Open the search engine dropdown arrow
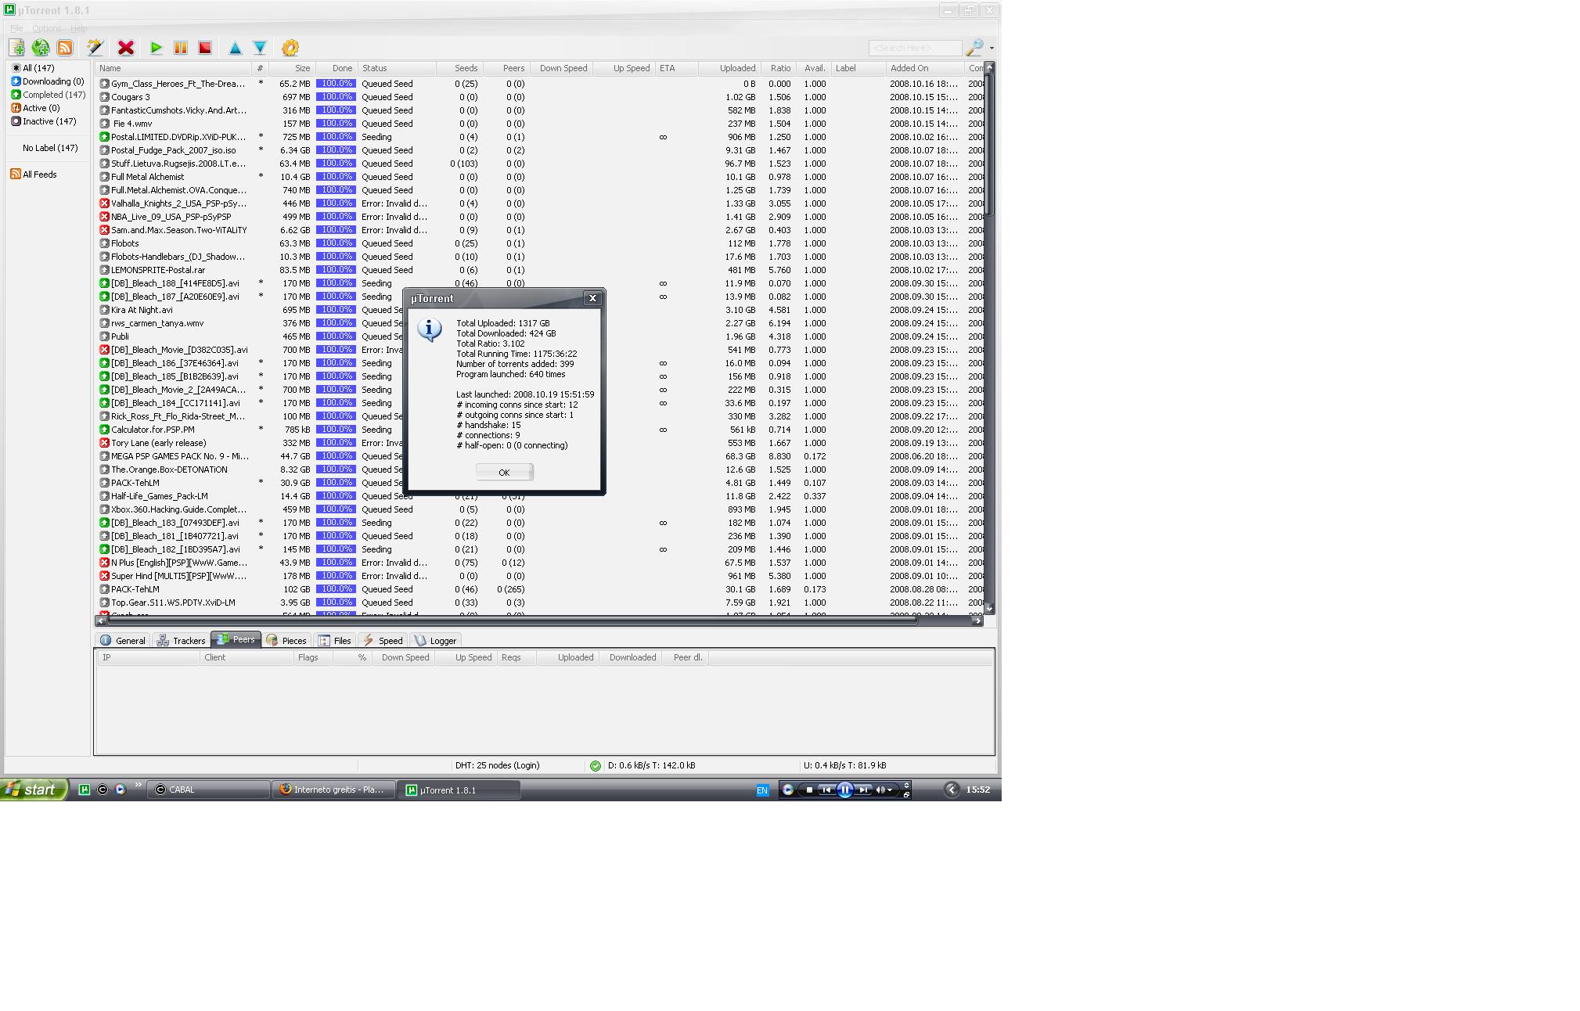Viewport: 1580px width, 1011px height. coord(992,48)
